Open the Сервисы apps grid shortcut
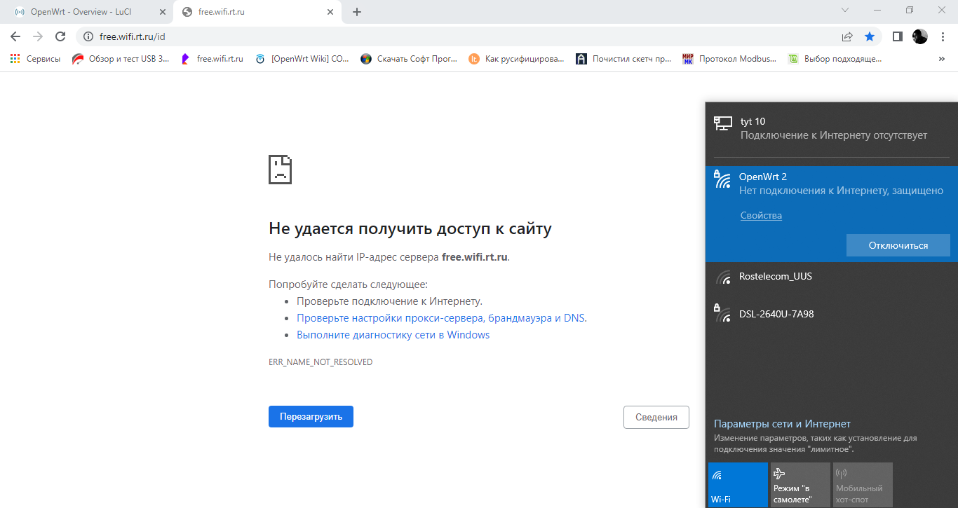Screen dimensions: 958x508 pyautogui.click(x=35, y=59)
